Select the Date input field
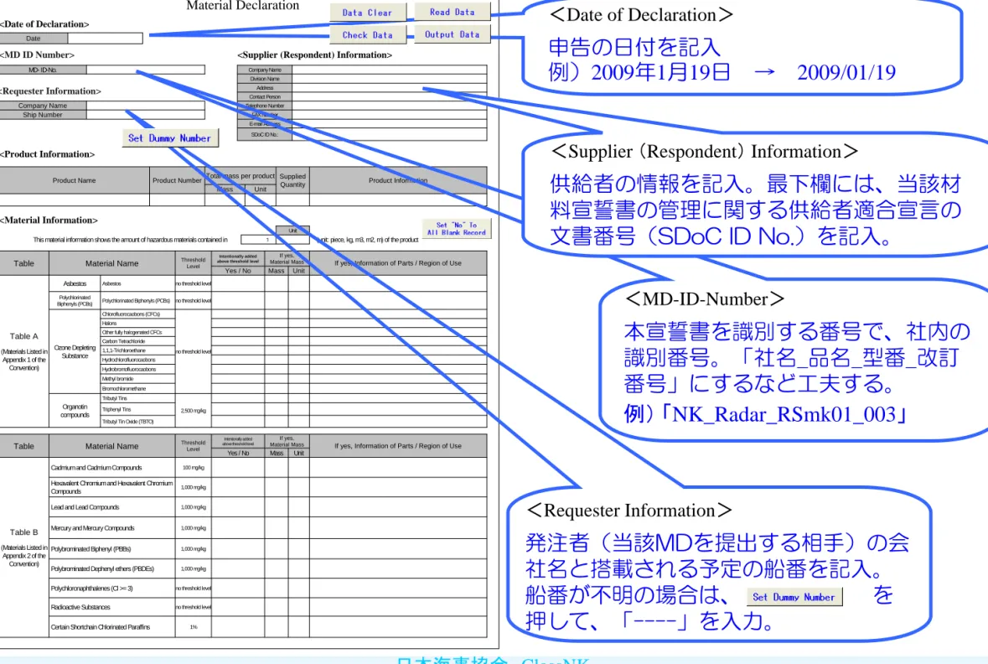This screenshot has width=988, height=664. [x=106, y=39]
